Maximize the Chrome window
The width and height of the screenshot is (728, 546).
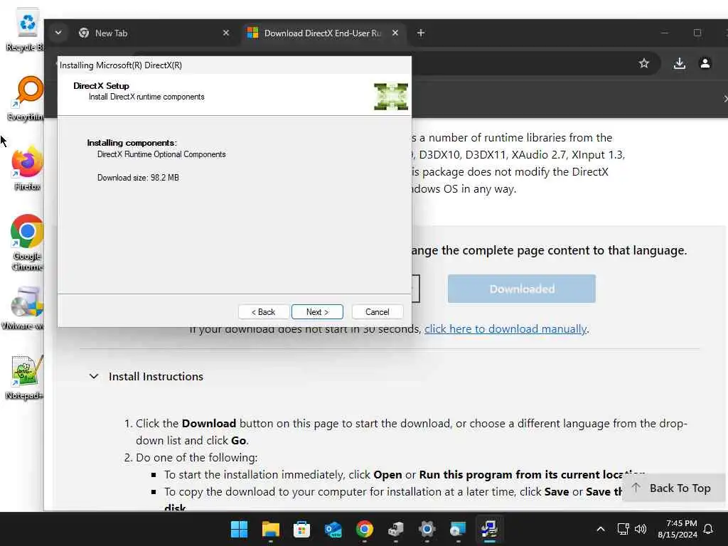point(697,33)
